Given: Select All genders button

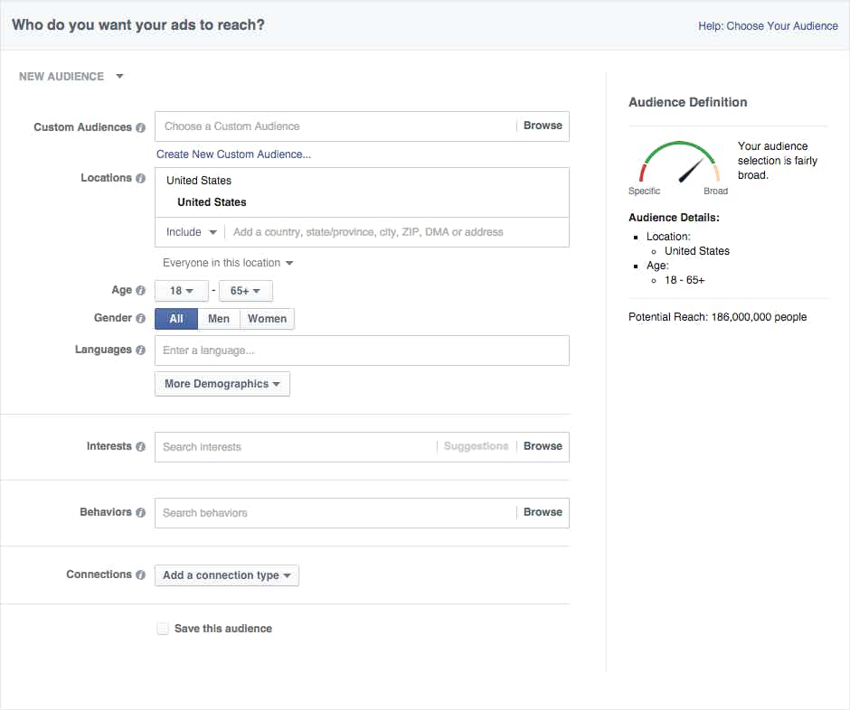Looking at the screenshot, I should [x=176, y=319].
